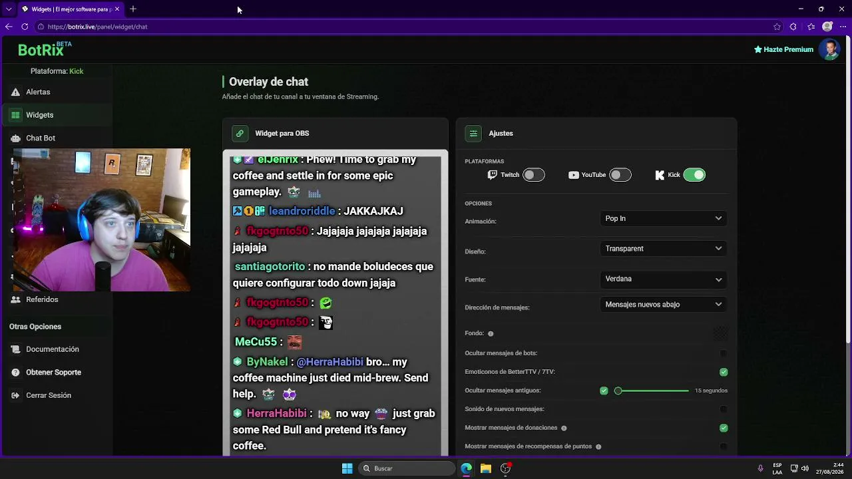
Task: Click the @HerraHabibi mention in chat
Action: point(329,362)
